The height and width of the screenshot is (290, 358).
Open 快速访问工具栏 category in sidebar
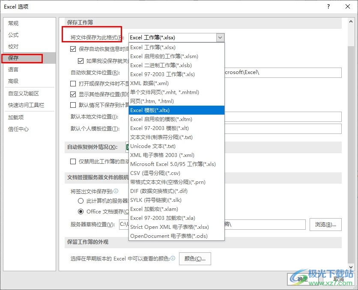pos(30,105)
